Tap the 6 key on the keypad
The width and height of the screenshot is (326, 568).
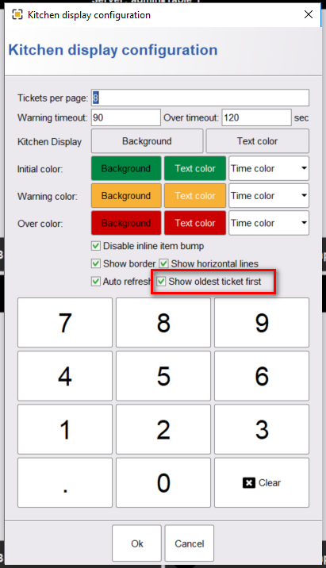point(262,376)
